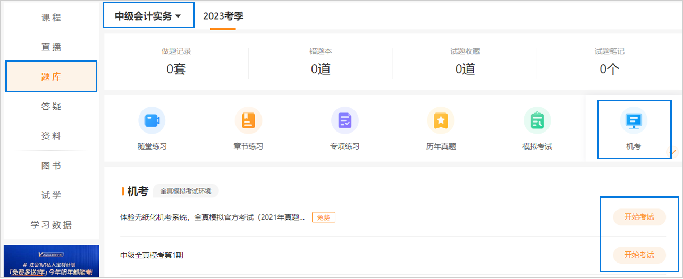Go to 直播 in the sidebar
Screen dimensions: 683x279
(x=51, y=47)
